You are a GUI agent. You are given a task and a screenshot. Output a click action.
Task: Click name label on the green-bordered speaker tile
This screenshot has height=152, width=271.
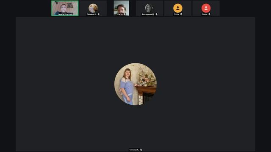click(x=65, y=14)
